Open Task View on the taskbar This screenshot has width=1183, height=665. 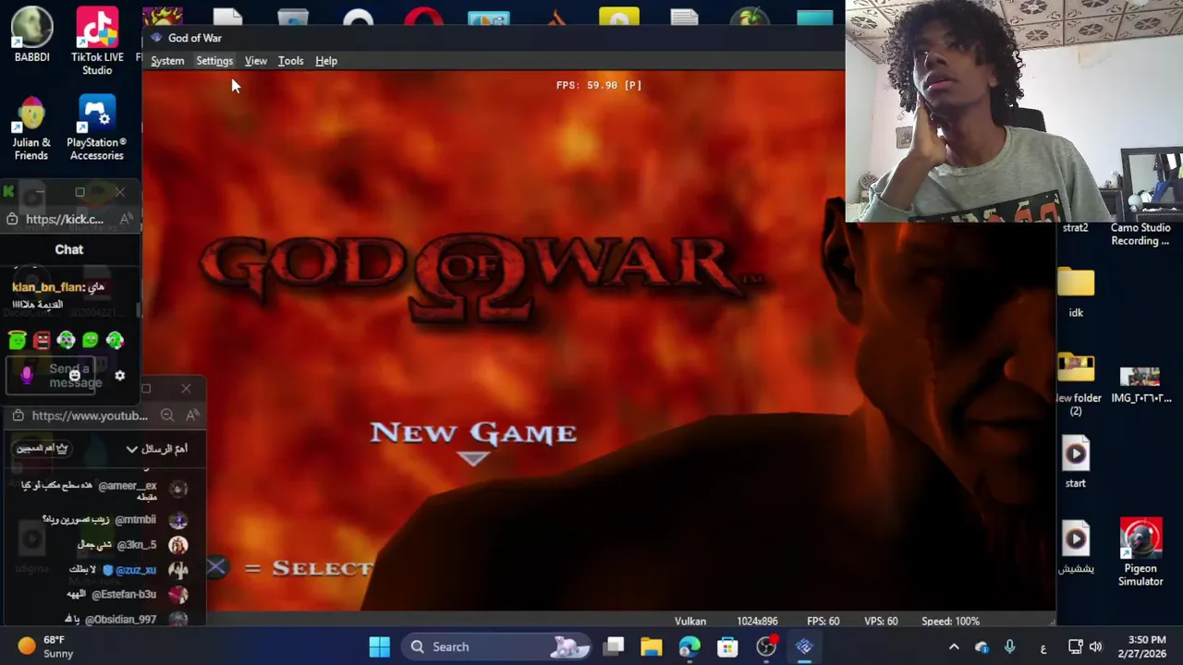tap(614, 647)
